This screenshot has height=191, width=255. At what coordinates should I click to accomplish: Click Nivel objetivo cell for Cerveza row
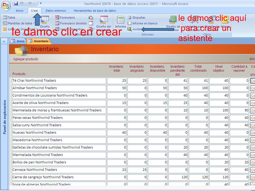(x=219, y=170)
